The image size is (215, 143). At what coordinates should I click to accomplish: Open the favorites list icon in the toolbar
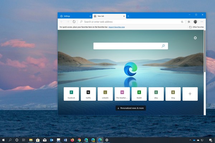[189, 21]
